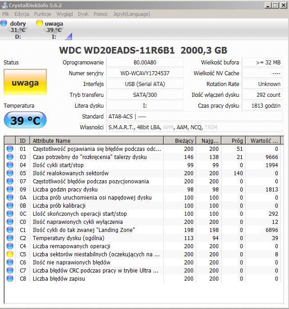This screenshot has width=289, height=309.
Task: Click the blue status dot for attribute C4
Action: point(10,246)
